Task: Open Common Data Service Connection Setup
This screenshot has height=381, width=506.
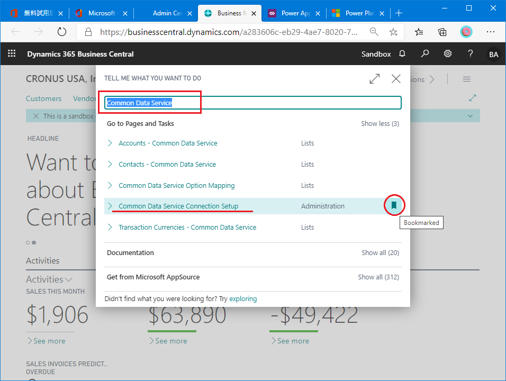Action: coord(178,206)
